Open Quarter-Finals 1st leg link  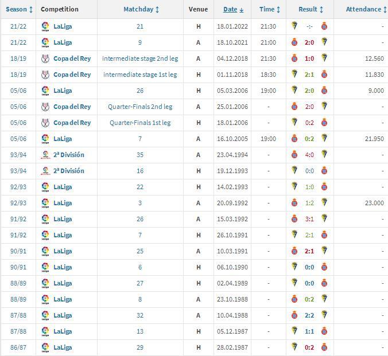[x=140, y=123]
